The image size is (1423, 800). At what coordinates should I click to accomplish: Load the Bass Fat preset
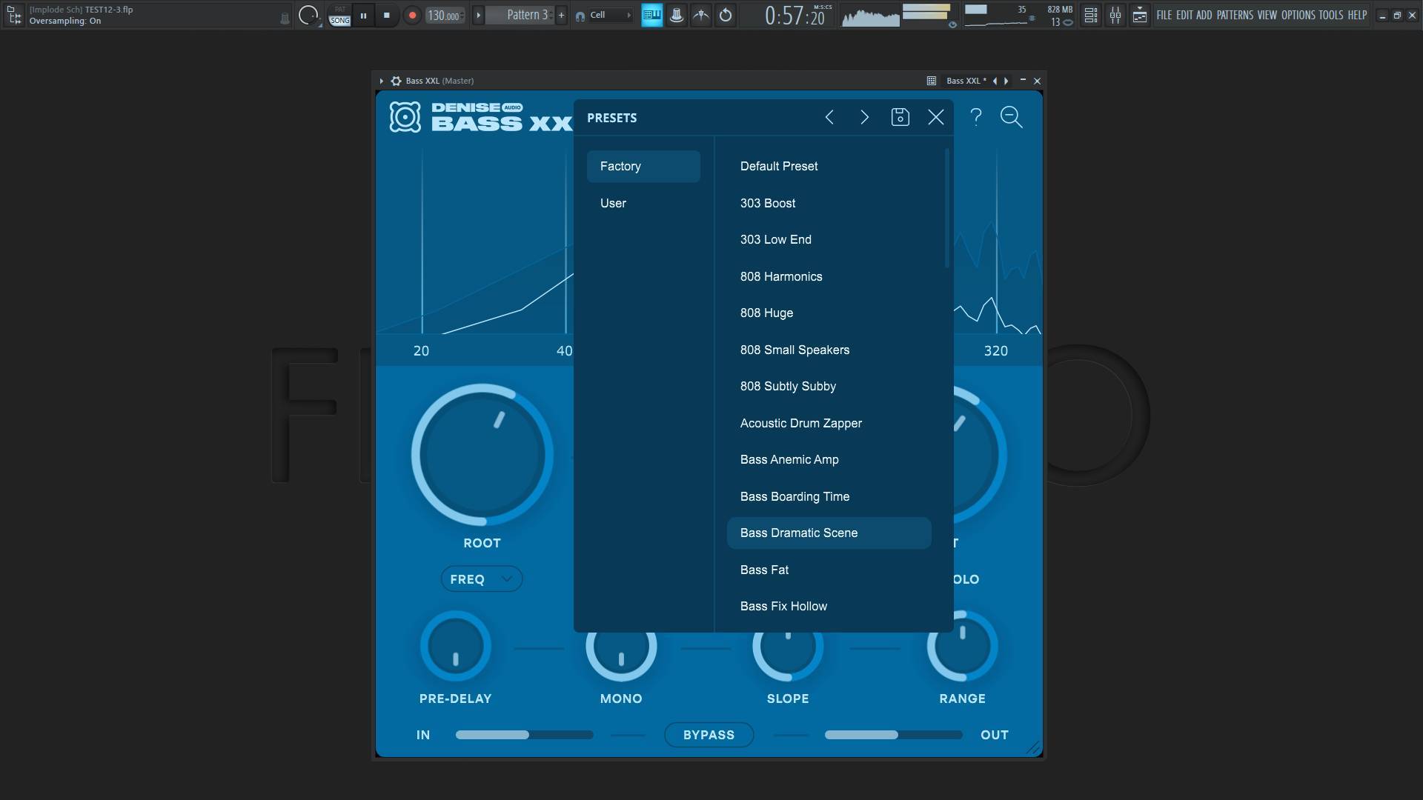tap(829, 570)
